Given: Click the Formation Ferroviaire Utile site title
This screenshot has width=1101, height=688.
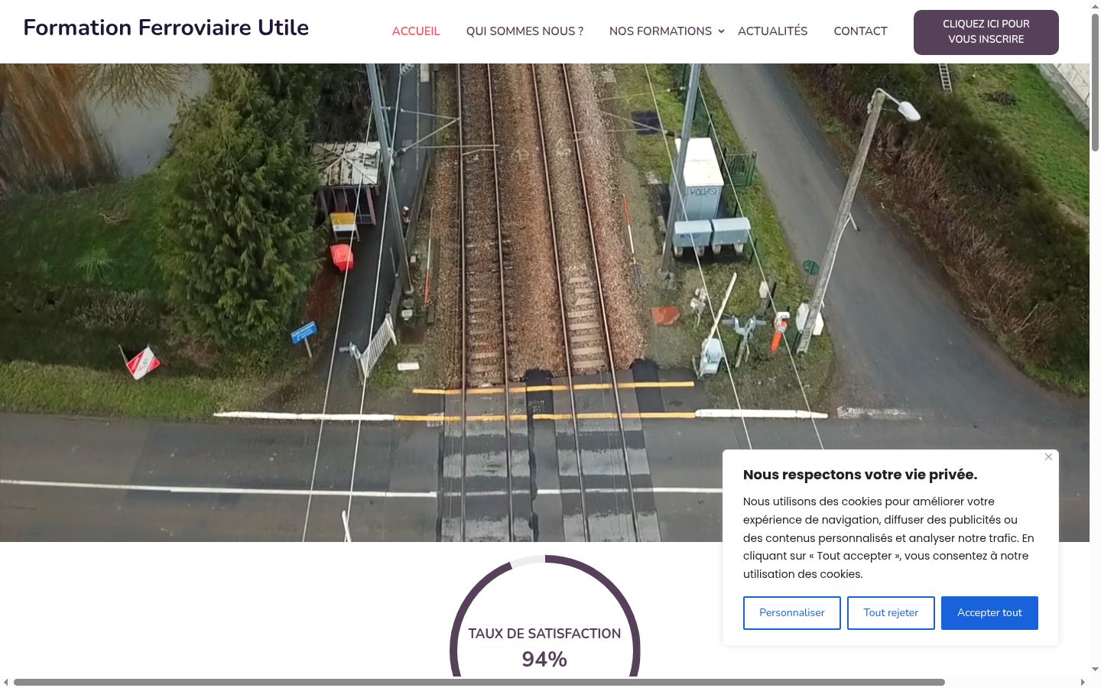Looking at the screenshot, I should [x=166, y=28].
